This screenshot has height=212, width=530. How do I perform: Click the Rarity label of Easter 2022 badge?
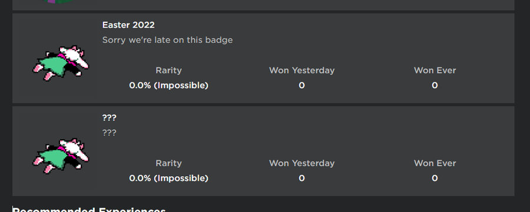(x=168, y=70)
